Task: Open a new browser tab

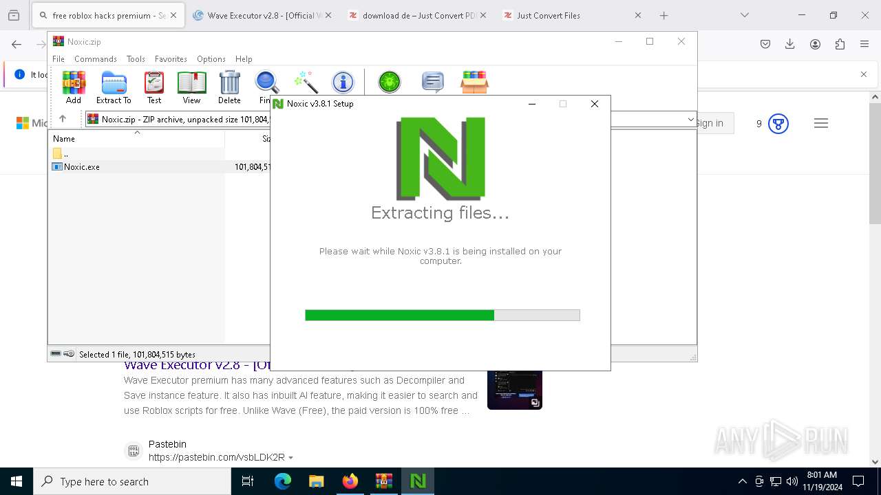Action: (664, 15)
